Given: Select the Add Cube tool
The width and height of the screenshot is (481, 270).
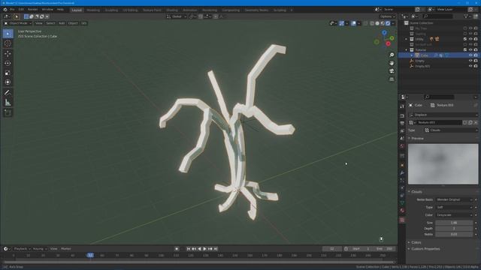Looking at the screenshot, I should point(8,113).
